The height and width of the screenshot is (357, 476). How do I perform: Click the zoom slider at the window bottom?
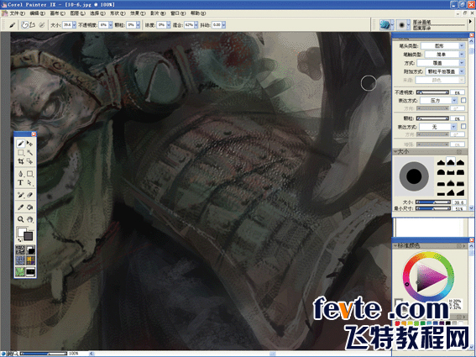[44, 354]
